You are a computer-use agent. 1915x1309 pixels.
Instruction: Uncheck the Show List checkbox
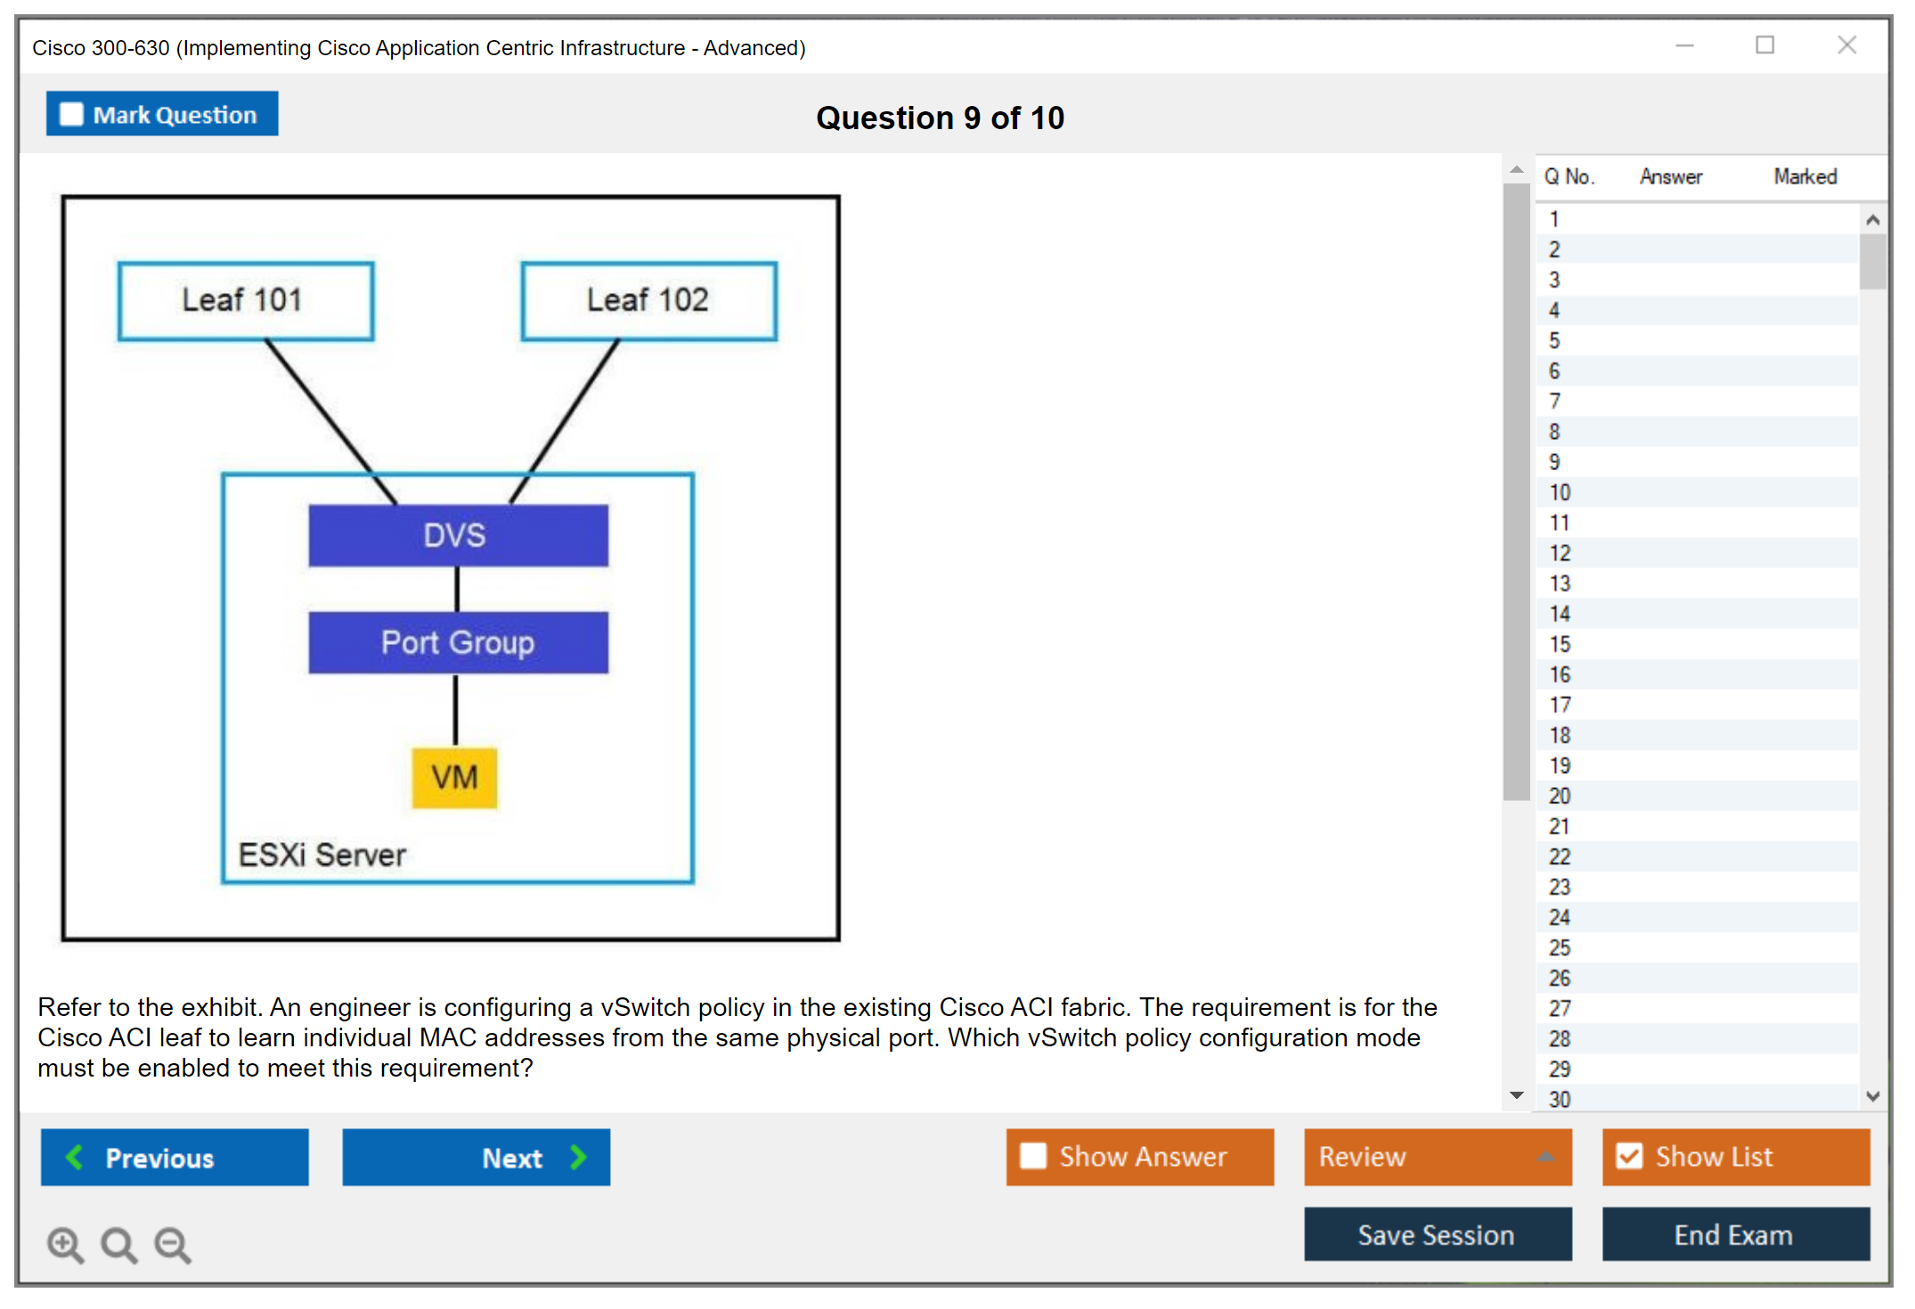(1629, 1156)
